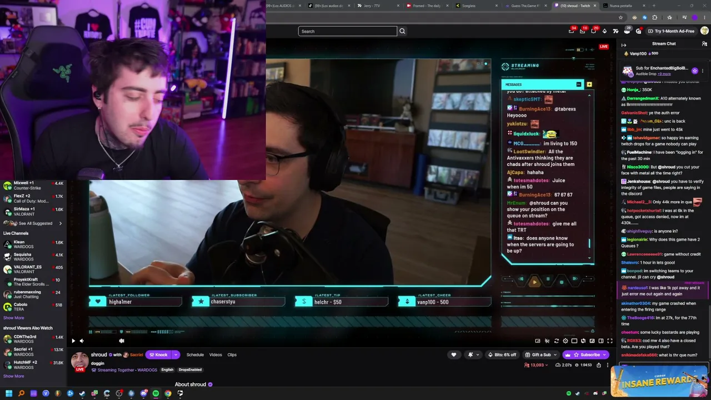Click the Get Bits diamond icon
This screenshot has height=400, width=711.
point(605,31)
